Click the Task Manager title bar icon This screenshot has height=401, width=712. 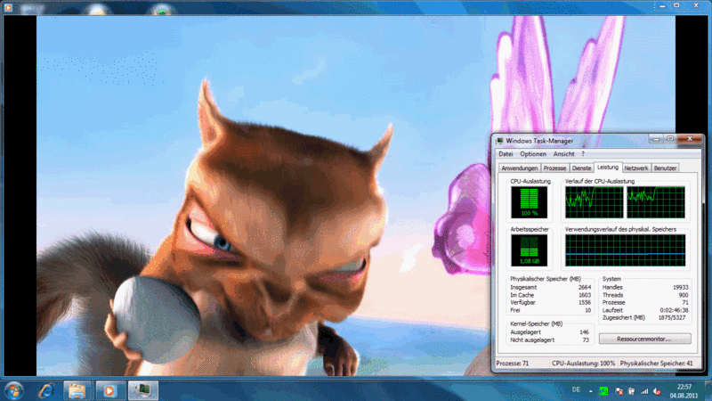(x=499, y=141)
